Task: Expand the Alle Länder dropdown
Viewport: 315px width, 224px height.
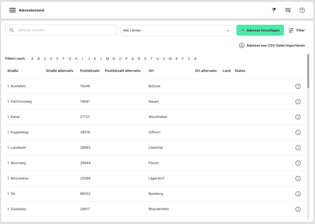Action: tap(176, 30)
